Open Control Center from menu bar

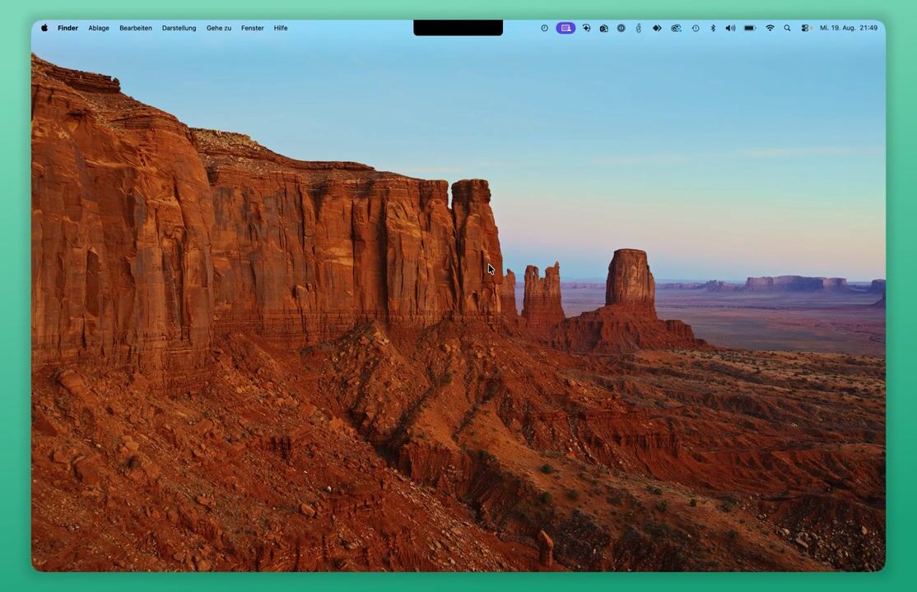pos(805,27)
